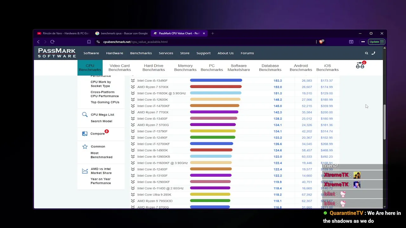Click the Intel Core i7-13790F yellow bar
Viewport: 406px width, 228px height.
pyautogui.click(x=213, y=131)
